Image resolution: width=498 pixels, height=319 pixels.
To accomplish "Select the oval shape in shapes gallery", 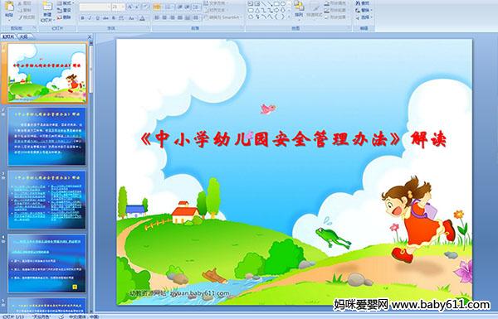I will click(x=282, y=4).
